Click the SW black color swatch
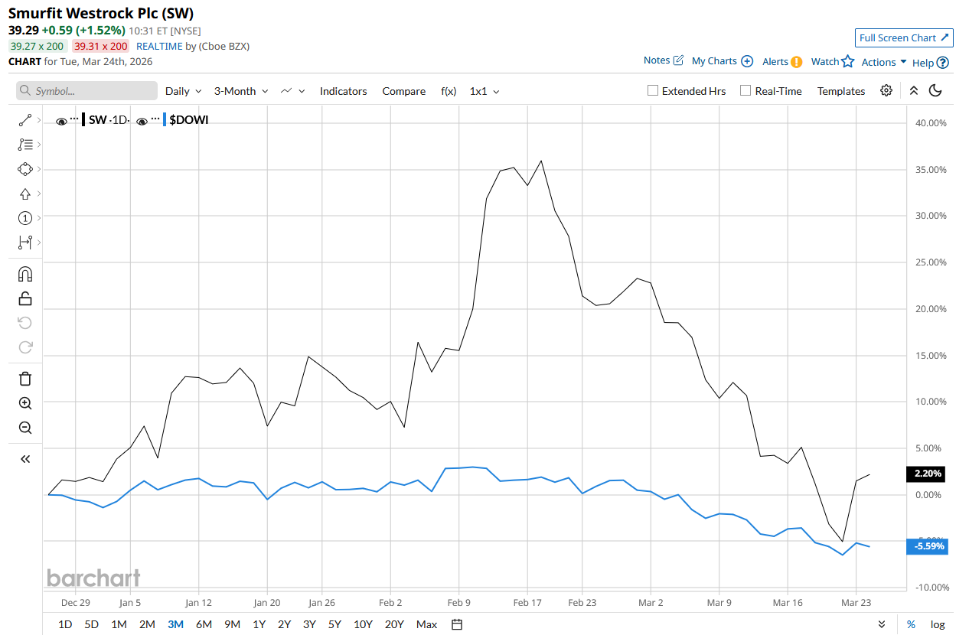The height and width of the screenshot is (635, 969). coord(84,120)
